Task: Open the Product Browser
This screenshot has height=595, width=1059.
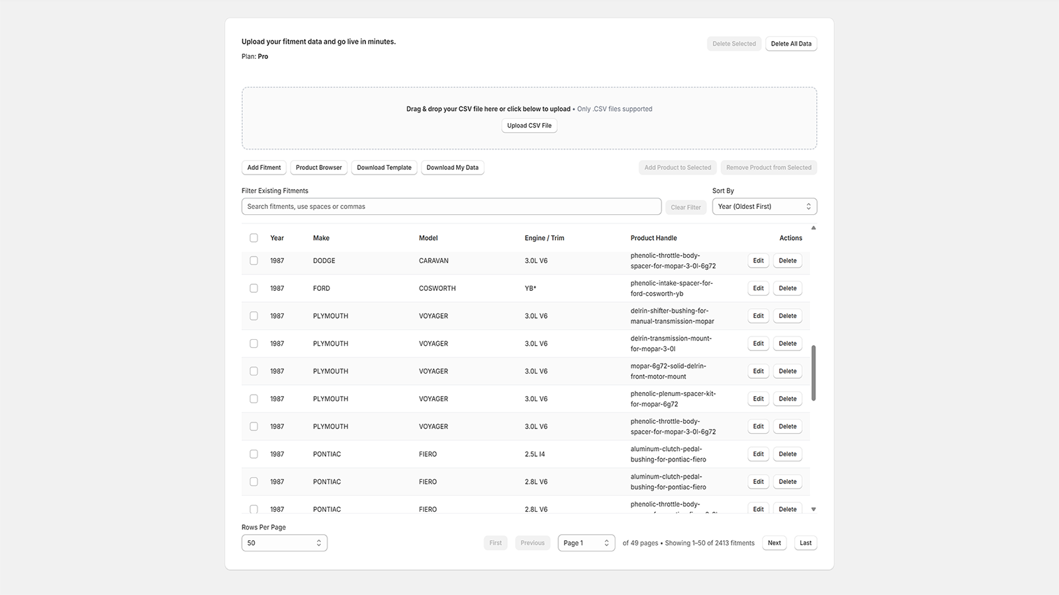Action: point(319,167)
